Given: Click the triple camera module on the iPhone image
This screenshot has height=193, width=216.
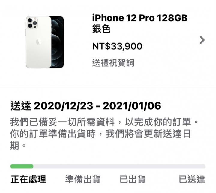Looking at the screenshot, I should tap(32, 23).
